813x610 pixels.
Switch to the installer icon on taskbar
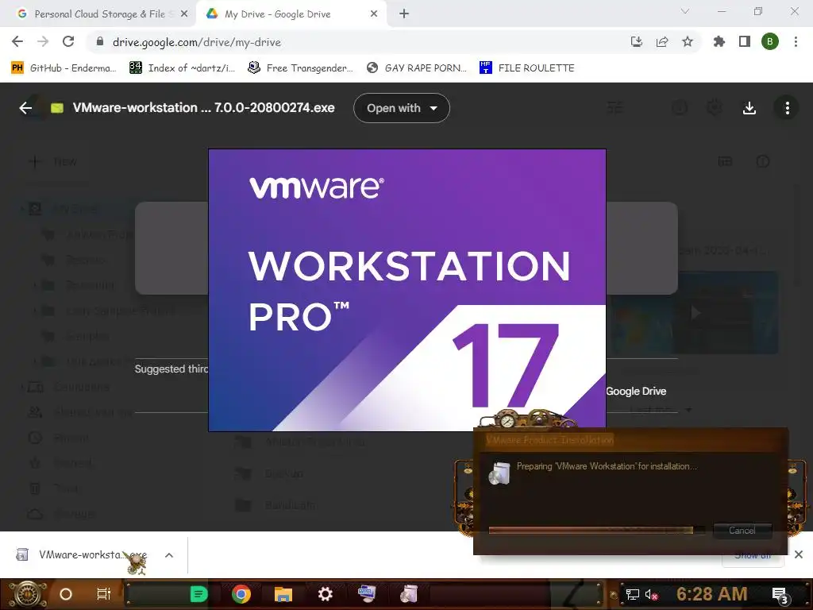409,594
